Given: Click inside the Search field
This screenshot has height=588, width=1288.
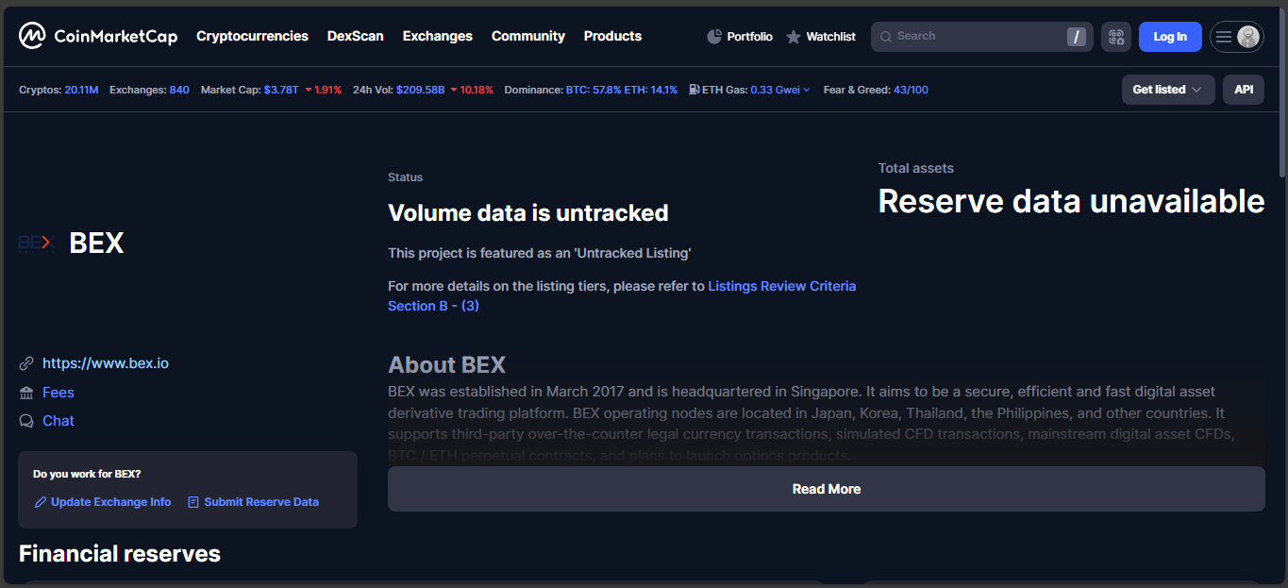Looking at the screenshot, I should click(x=972, y=37).
